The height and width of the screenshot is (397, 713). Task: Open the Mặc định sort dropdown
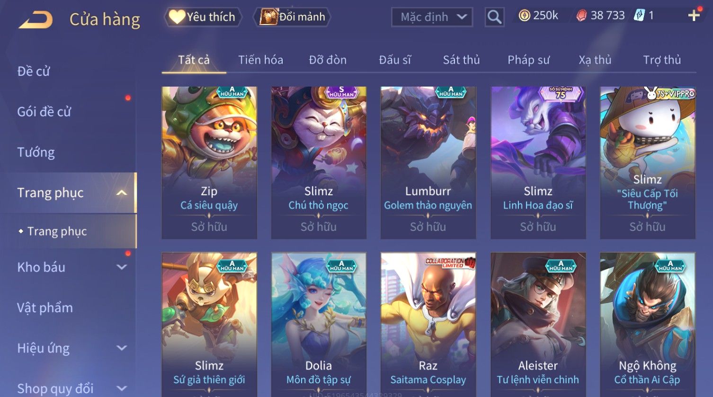click(x=432, y=18)
